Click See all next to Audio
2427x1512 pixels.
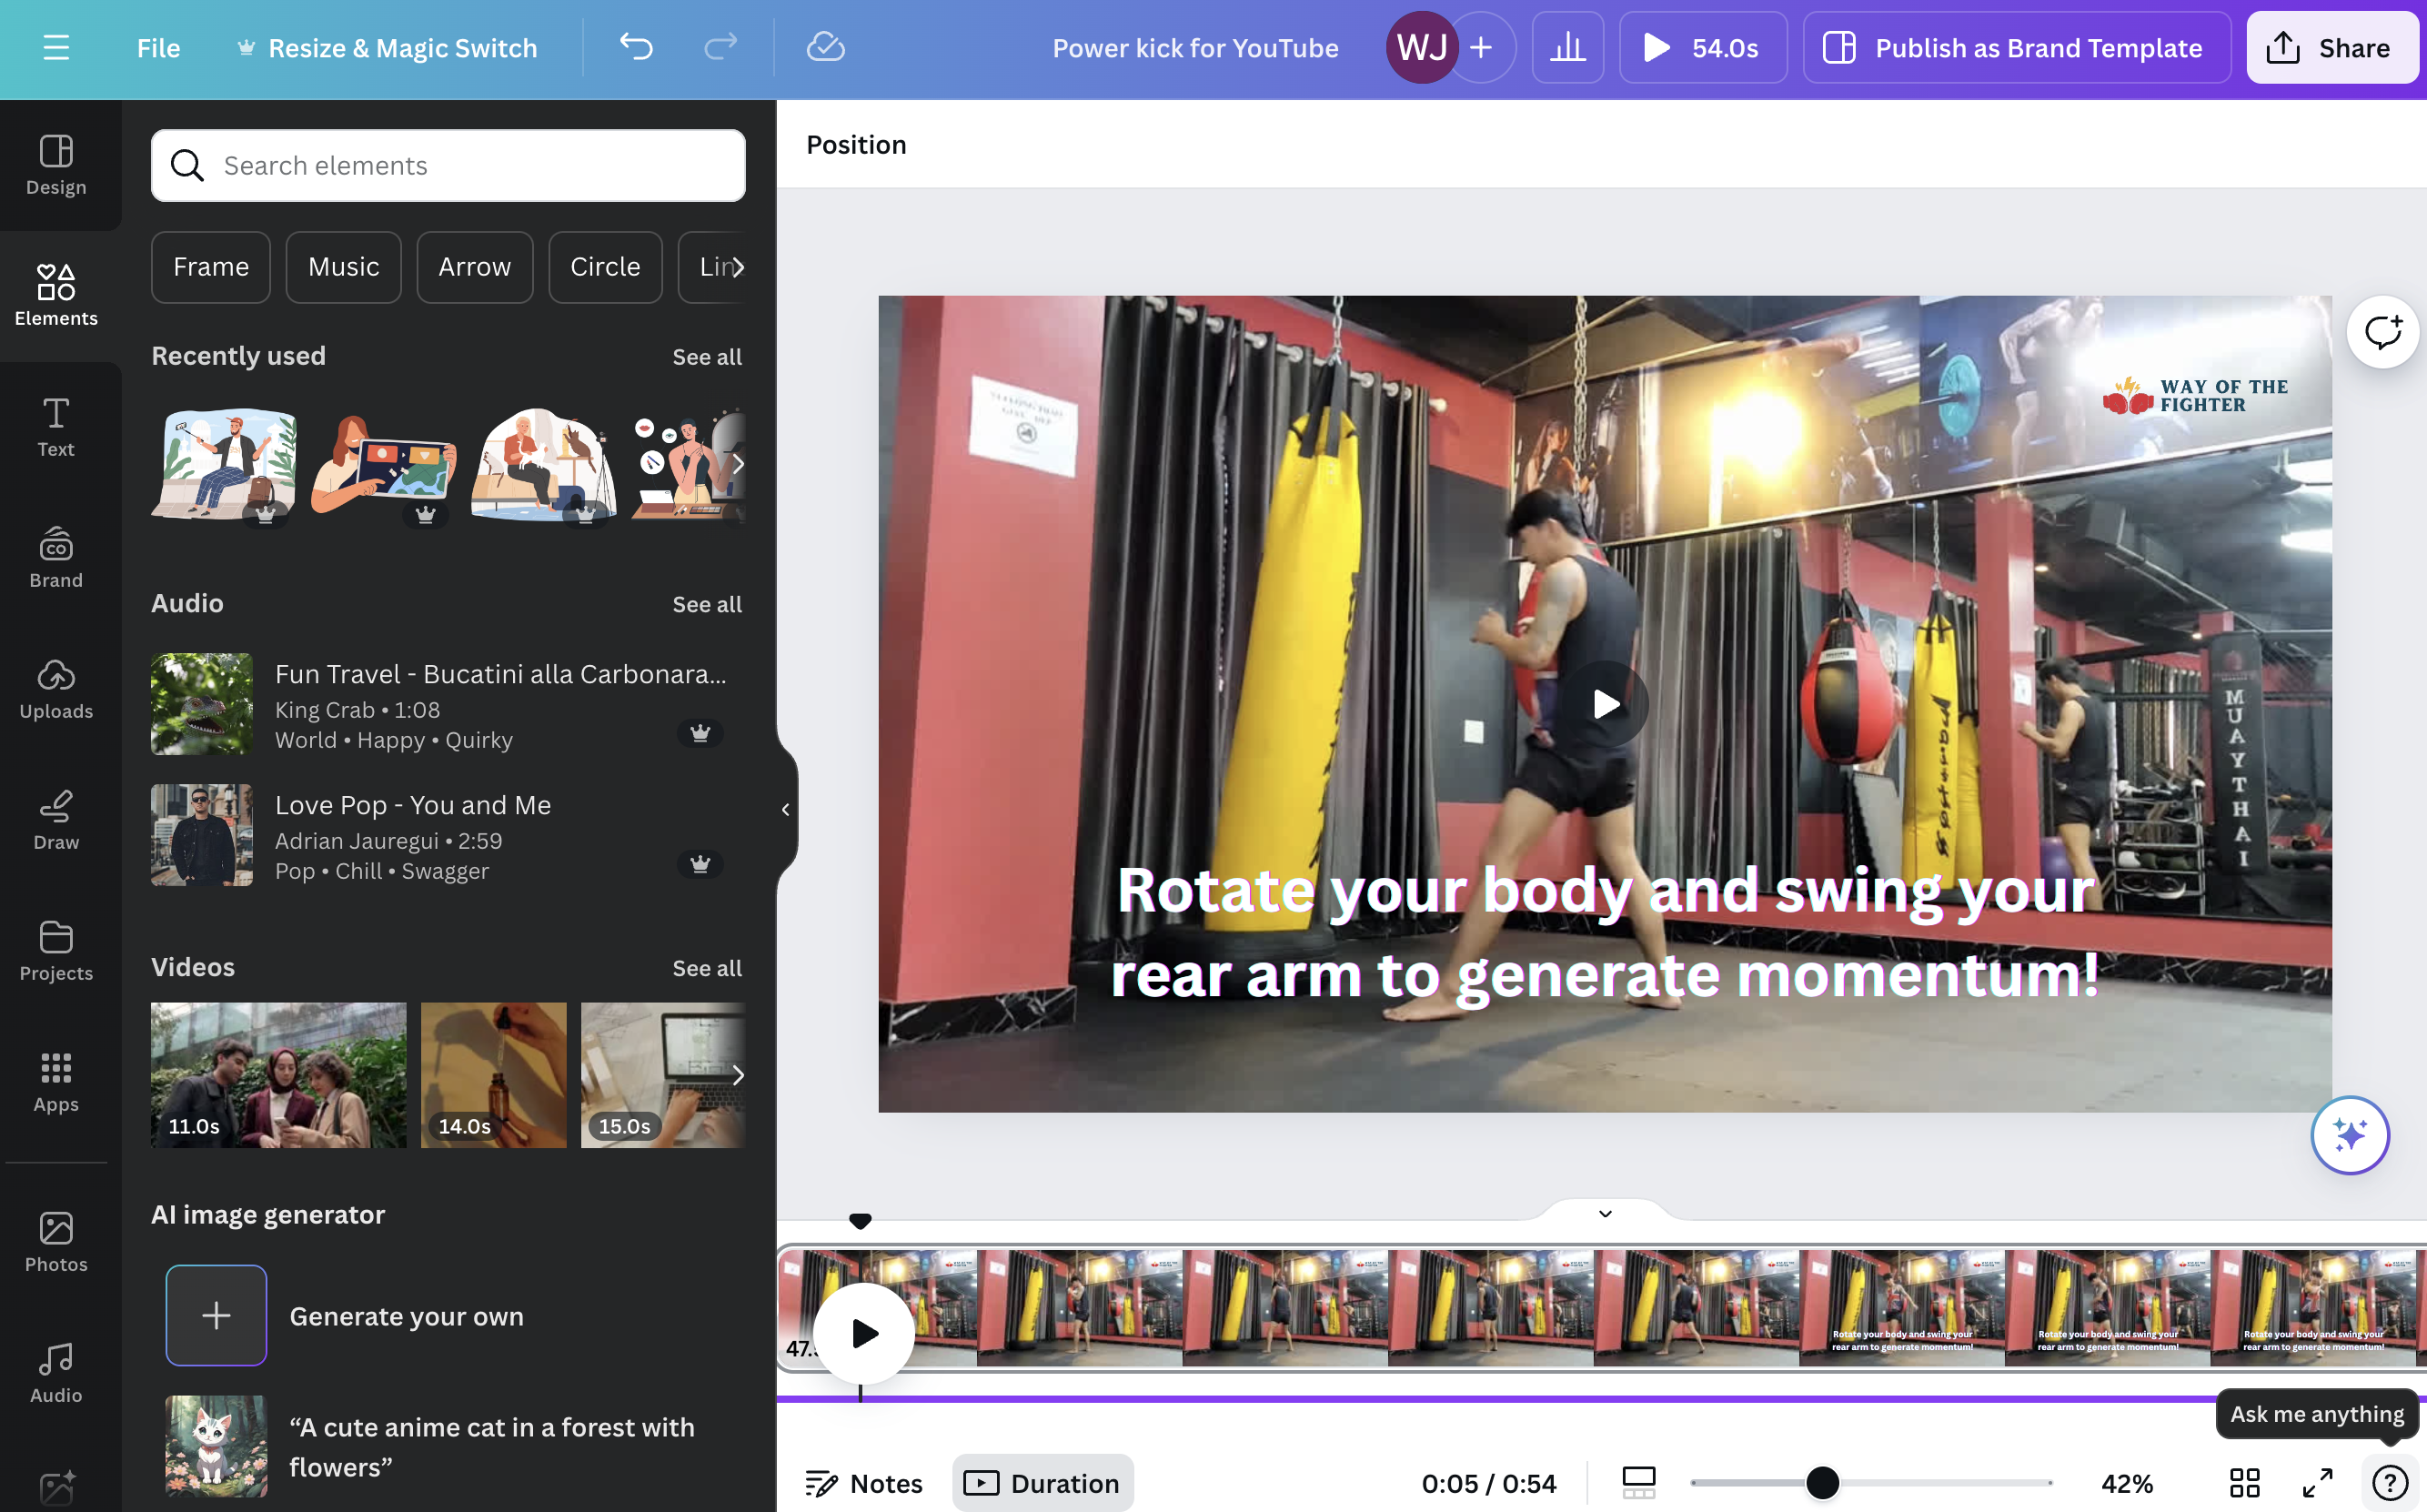(707, 604)
